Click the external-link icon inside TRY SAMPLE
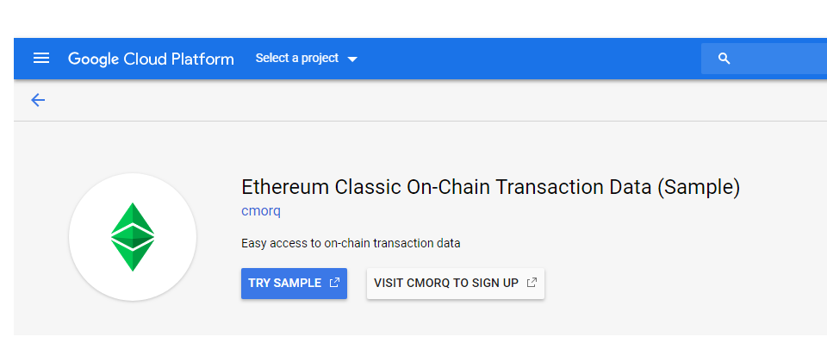Viewport: 827px width, 362px height. coord(334,283)
